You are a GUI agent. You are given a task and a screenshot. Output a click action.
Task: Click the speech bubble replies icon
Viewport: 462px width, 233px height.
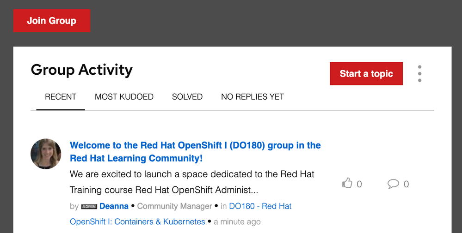[x=393, y=184]
